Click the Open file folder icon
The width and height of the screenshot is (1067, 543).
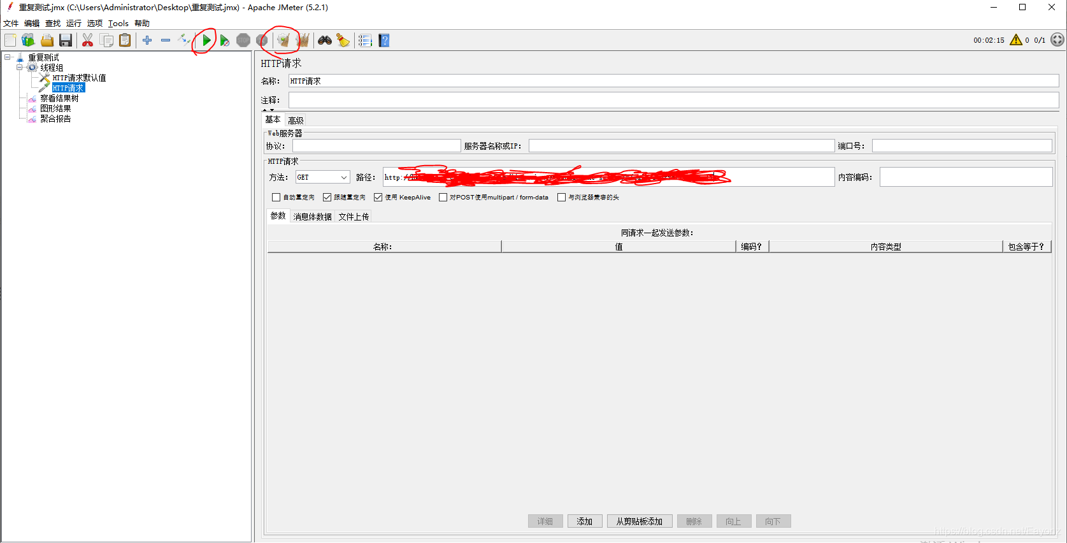[47, 40]
